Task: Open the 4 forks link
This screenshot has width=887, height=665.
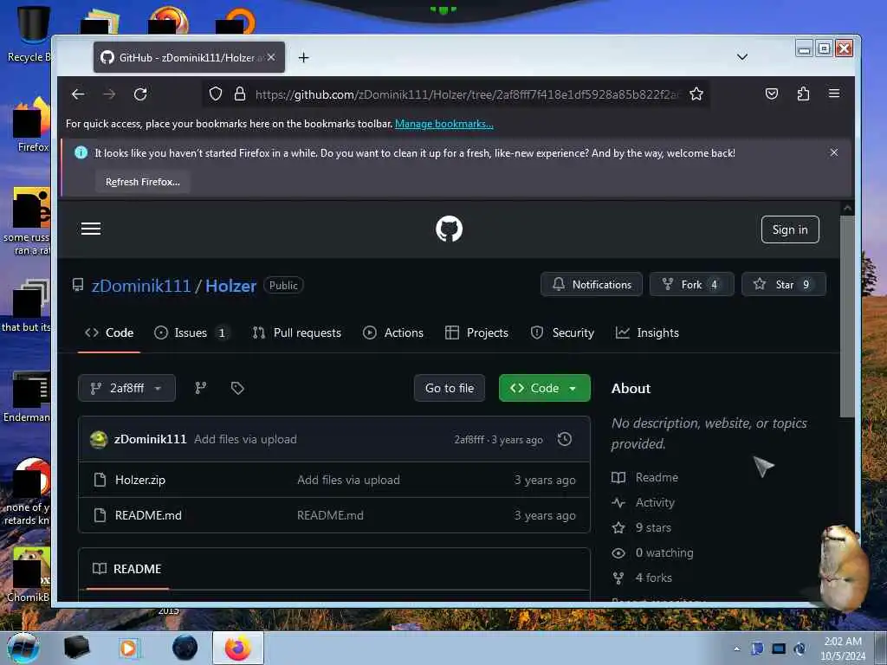Action: coord(653,578)
